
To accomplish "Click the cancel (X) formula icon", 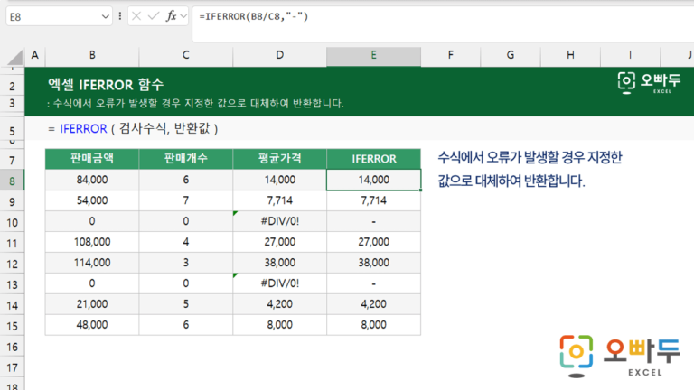I will (136, 16).
